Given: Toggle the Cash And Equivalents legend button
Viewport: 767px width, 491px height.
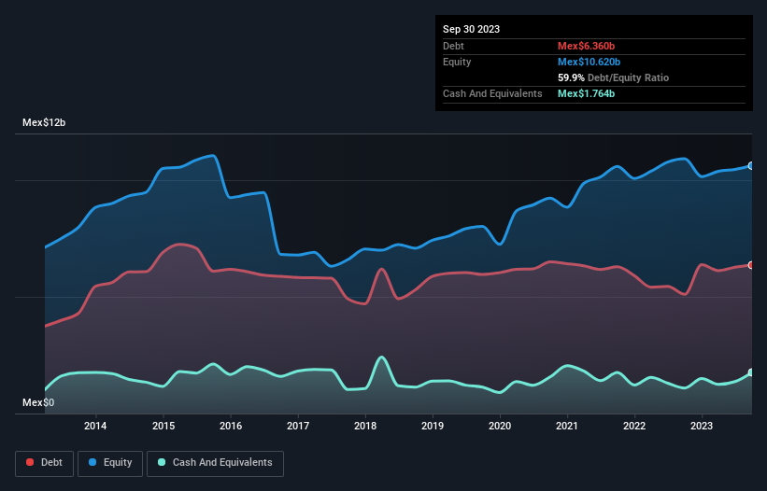Looking at the screenshot, I should 215,462.
